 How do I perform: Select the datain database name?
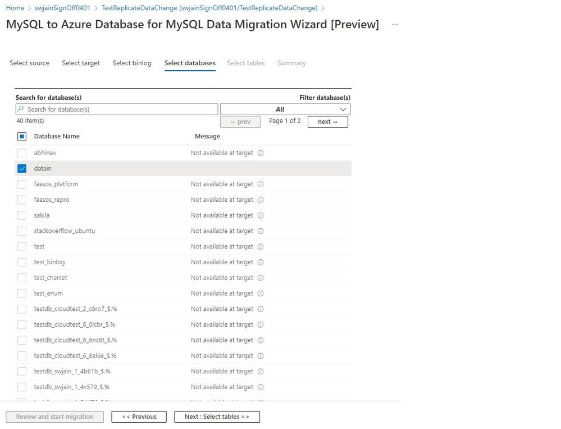pos(43,169)
